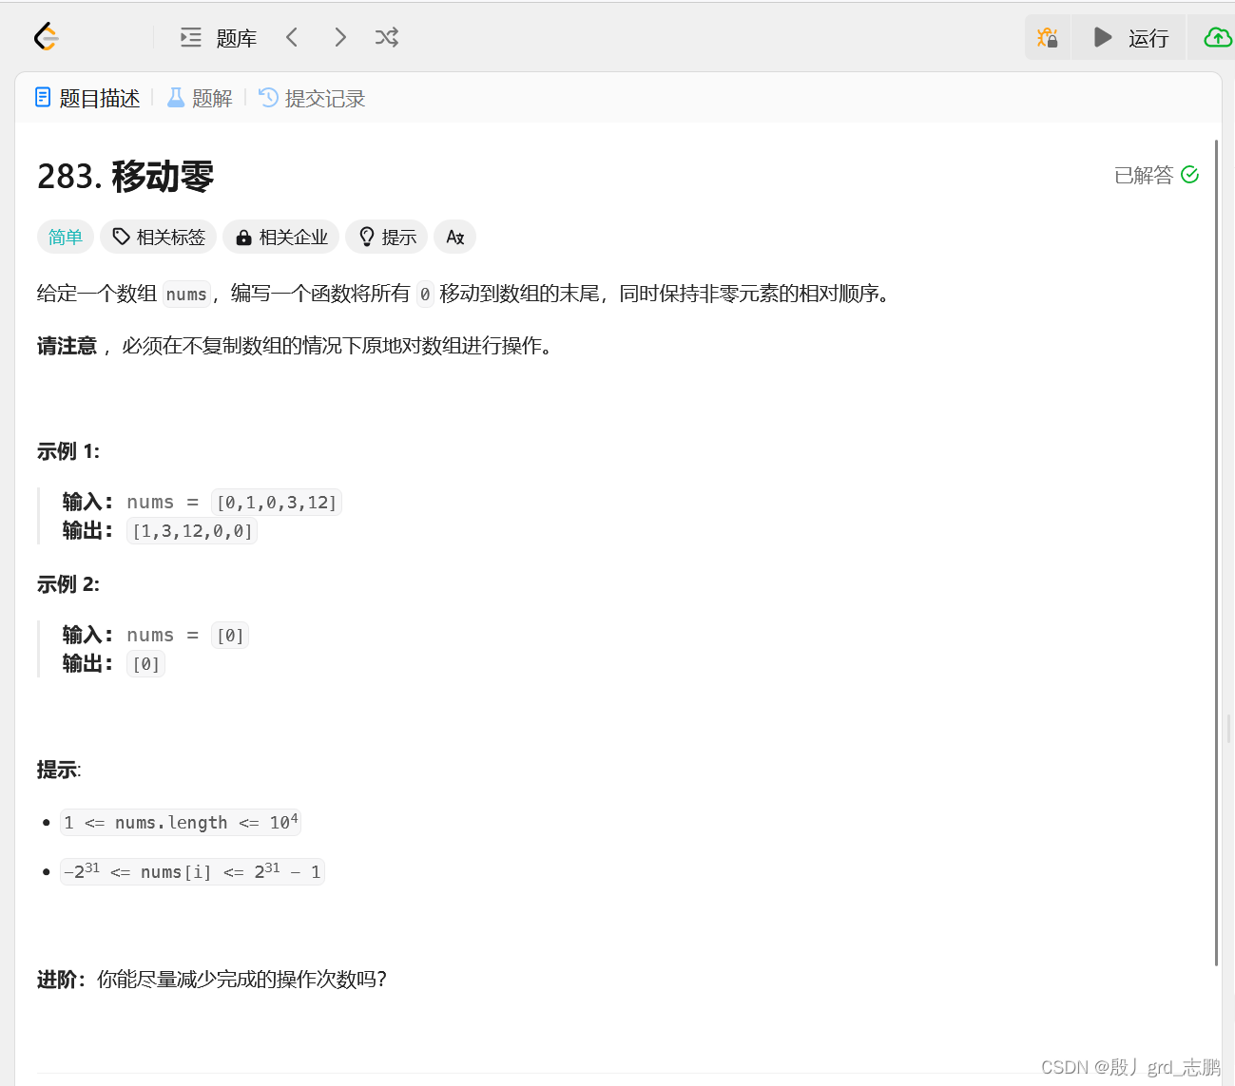
Task: Click example input [0,1,0,3,12]
Action: click(277, 502)
